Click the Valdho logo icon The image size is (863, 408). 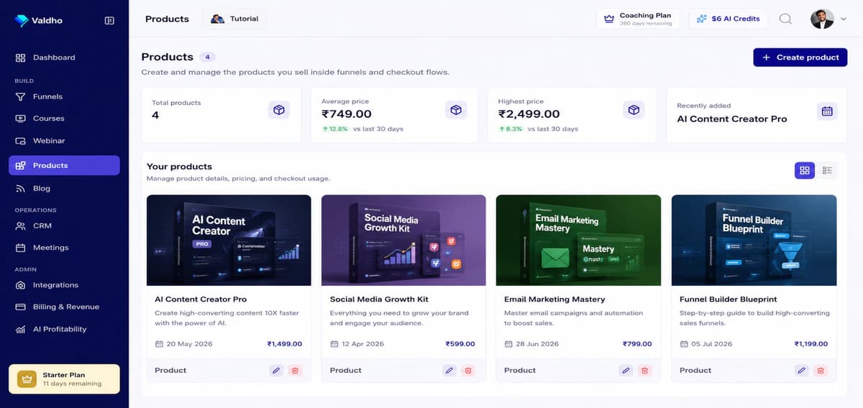(22, 21)
